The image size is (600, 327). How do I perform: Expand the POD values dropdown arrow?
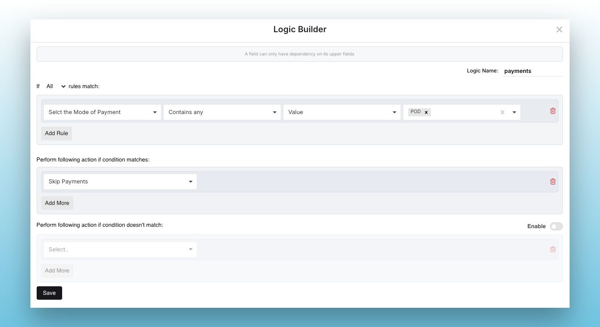(514, 112)
